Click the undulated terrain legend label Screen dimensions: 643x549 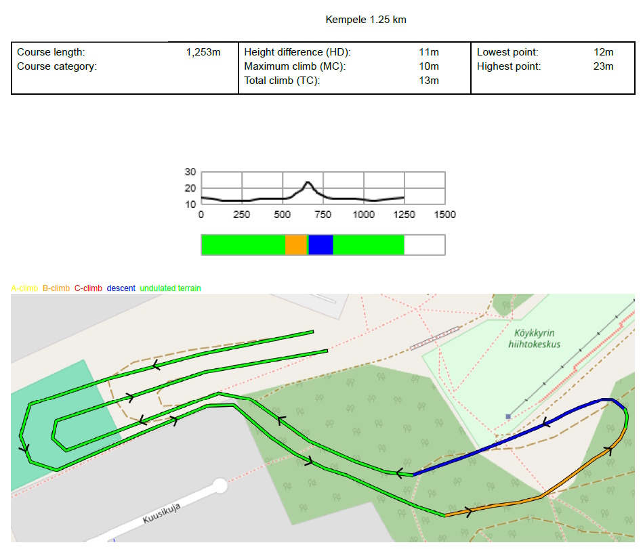[170, 288]
